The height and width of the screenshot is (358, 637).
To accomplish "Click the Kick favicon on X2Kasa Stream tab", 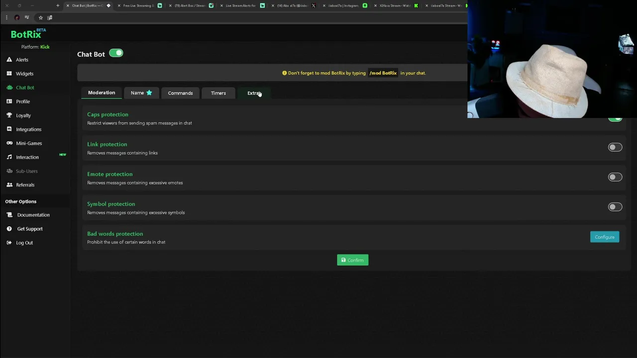I will point(416,5).
